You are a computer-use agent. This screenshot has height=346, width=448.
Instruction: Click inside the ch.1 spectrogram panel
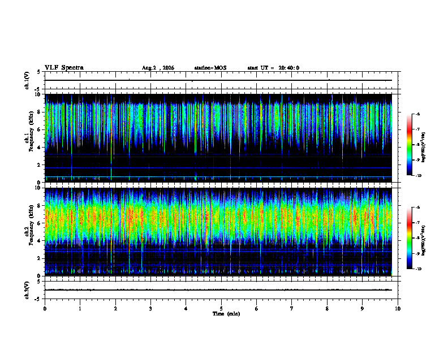218,138
